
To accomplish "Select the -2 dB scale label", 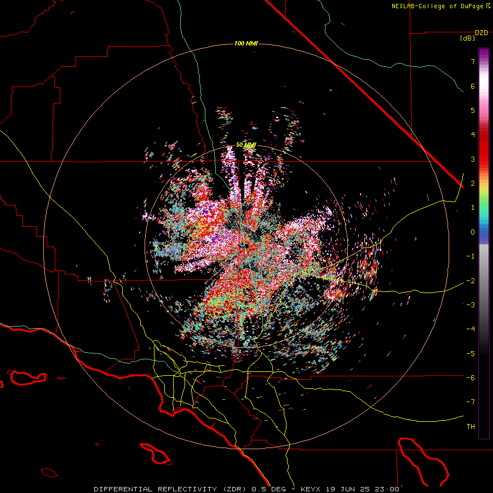I will pyautogui.click(x=471, y=281).
